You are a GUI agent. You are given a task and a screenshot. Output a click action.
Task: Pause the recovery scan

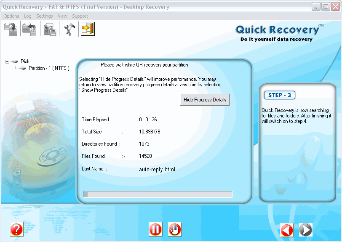click(x=155, y=229)
